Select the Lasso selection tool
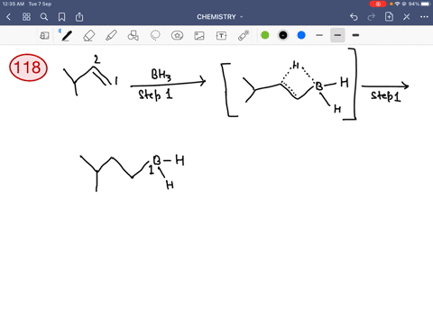The width and height of the screenshot is (433, 324). (155, 36)
